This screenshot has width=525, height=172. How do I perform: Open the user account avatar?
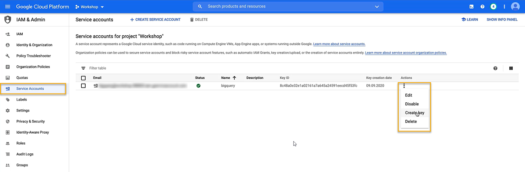(x=515, y=7)
